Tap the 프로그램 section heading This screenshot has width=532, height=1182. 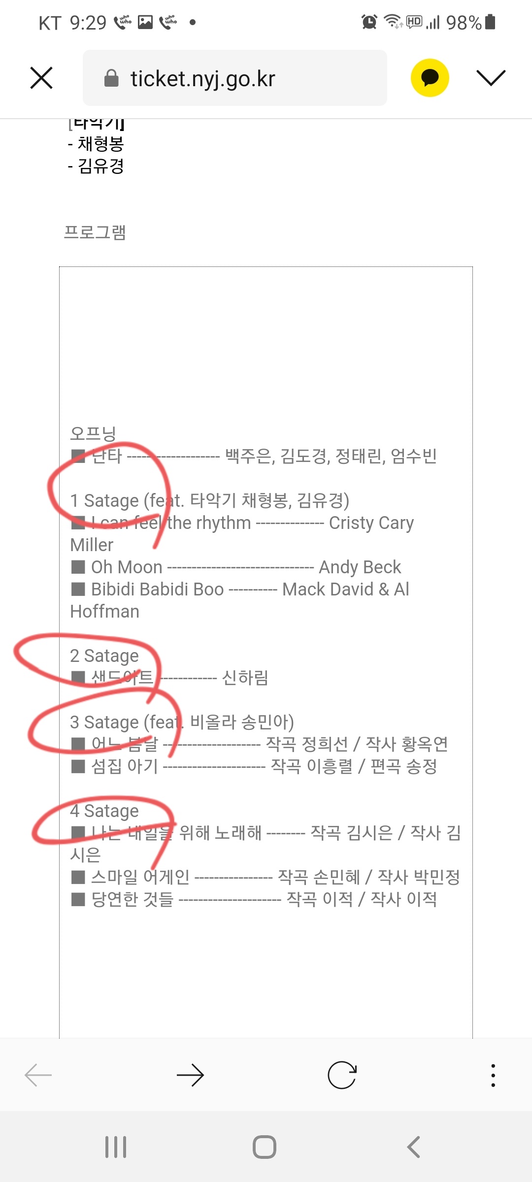tap(95, 232)
